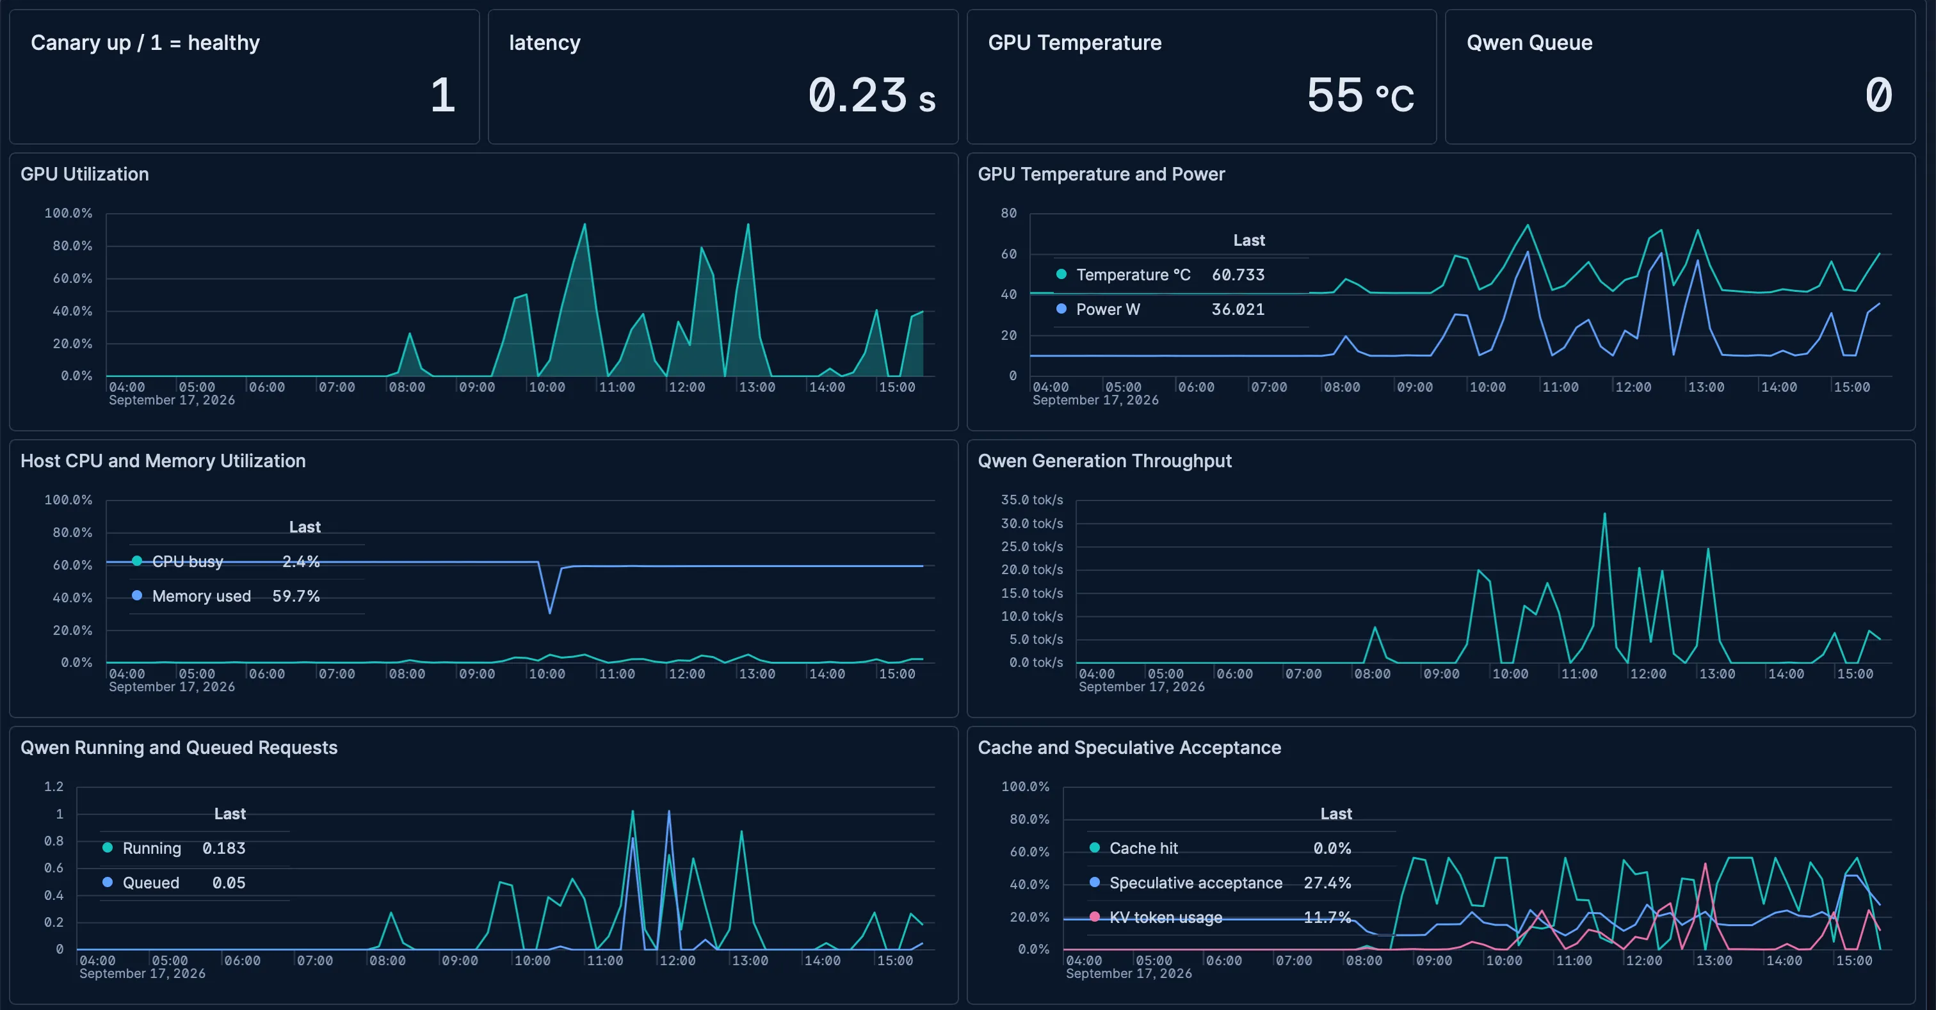Click the pink KV token usage color dot
Image resolution: width=1936 pixels, height=1010 pixels.
point(1094,917)
